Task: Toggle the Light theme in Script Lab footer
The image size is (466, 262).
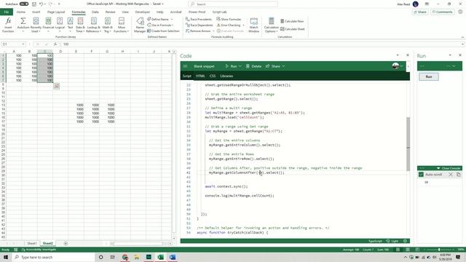Action: [392, 241]
